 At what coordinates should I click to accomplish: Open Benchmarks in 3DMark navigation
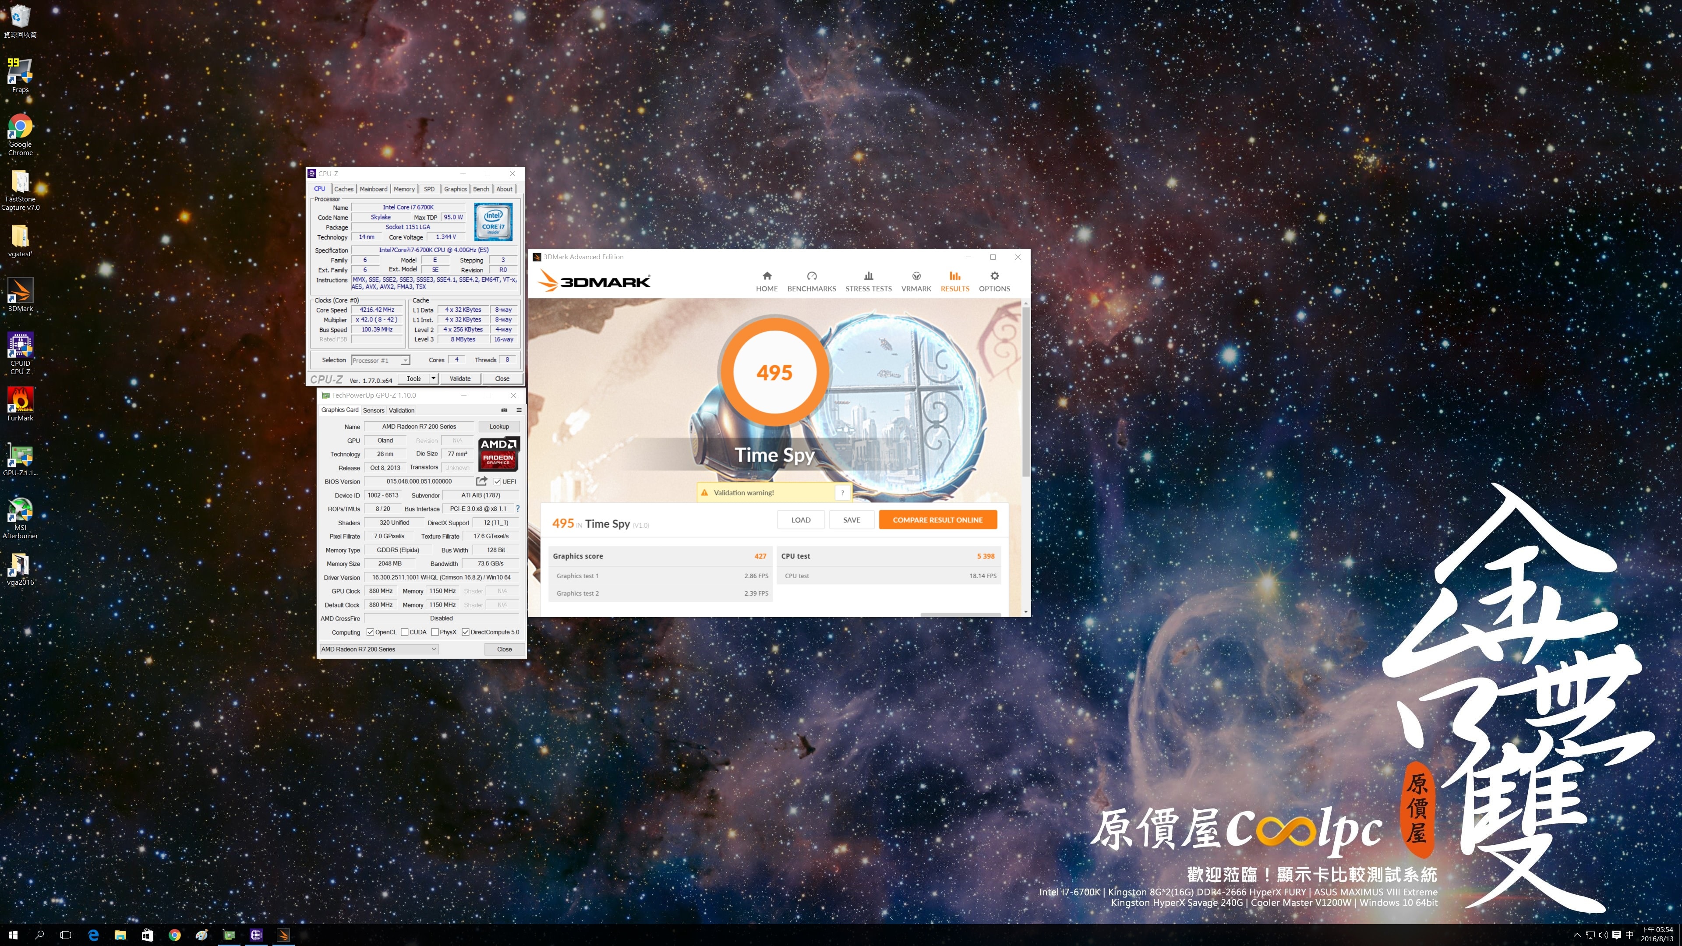(x=812, y=282)
